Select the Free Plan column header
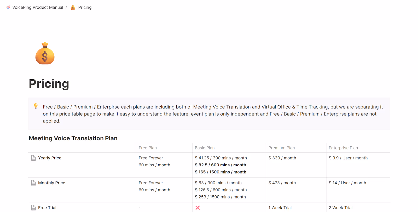The width and height of the screenshot is (418, 212). click(148, 148)
